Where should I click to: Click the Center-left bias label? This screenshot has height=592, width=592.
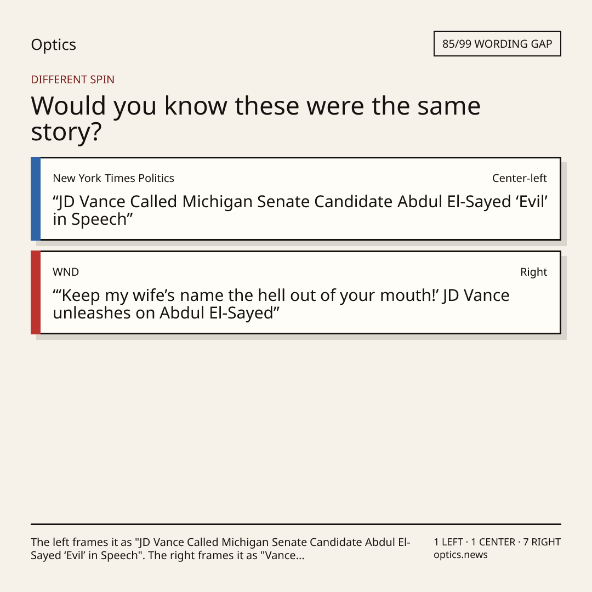coord(520,178)
